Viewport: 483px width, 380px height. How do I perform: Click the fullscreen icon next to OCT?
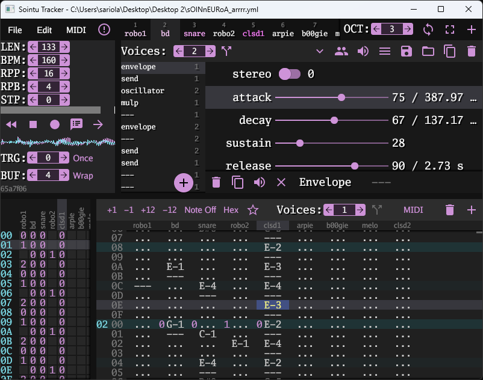click(450, 29)
